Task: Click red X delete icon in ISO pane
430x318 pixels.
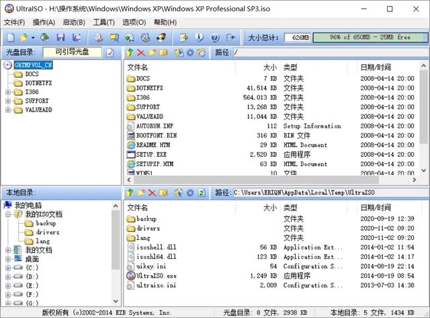Action: (x=141, y=52)
